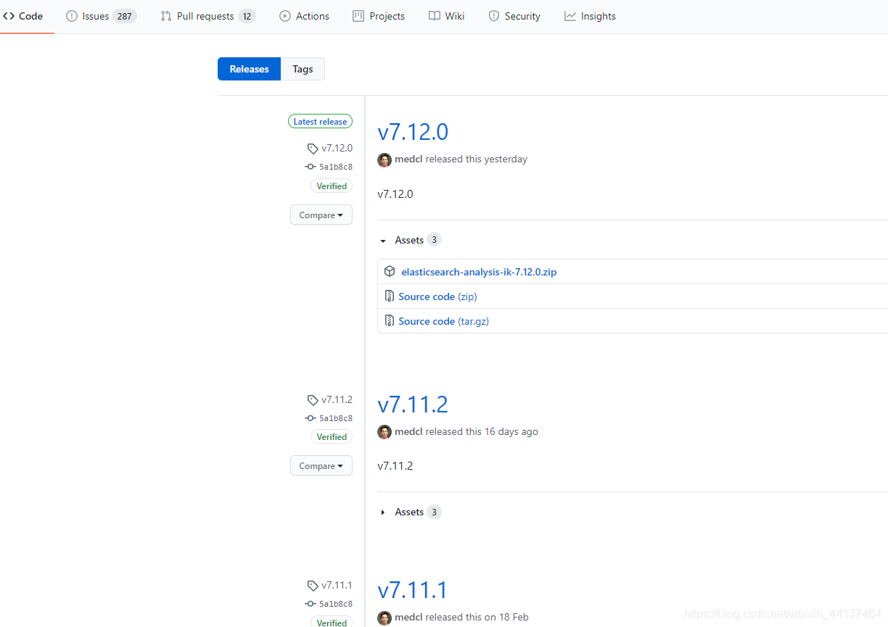Click the v7.12.0 release description text
Image resolution: width=888 pixels, height=627 pixels.
tap(395, 194)
